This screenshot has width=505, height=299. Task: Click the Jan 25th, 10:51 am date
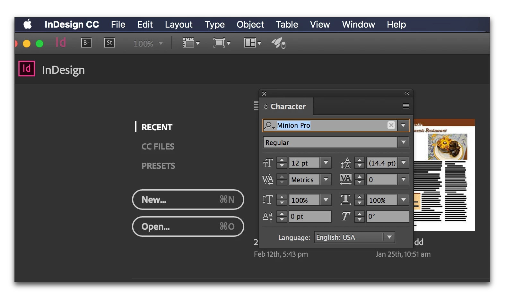[403, 254]
